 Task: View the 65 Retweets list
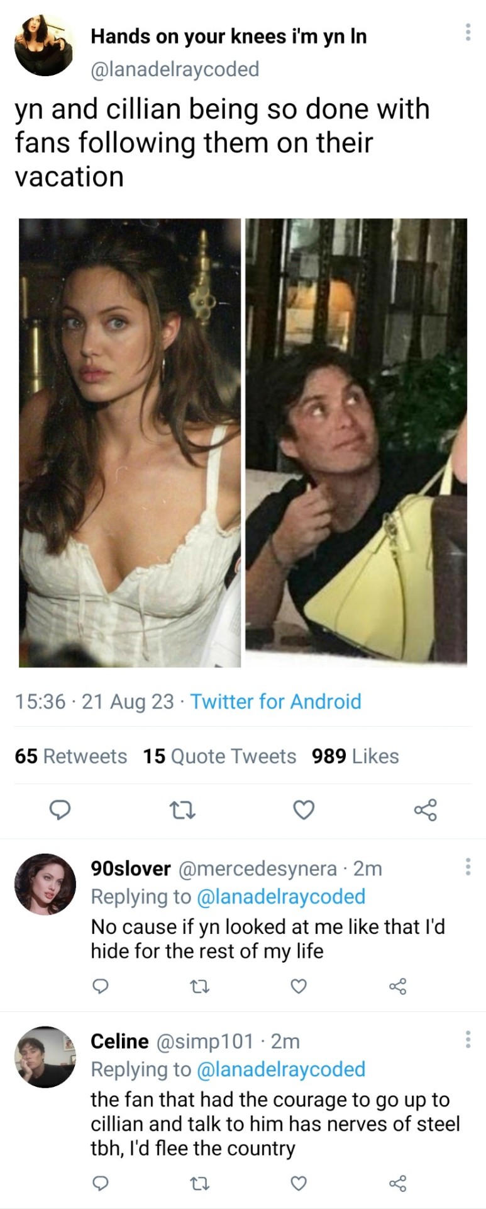click(x=70, y=756)
